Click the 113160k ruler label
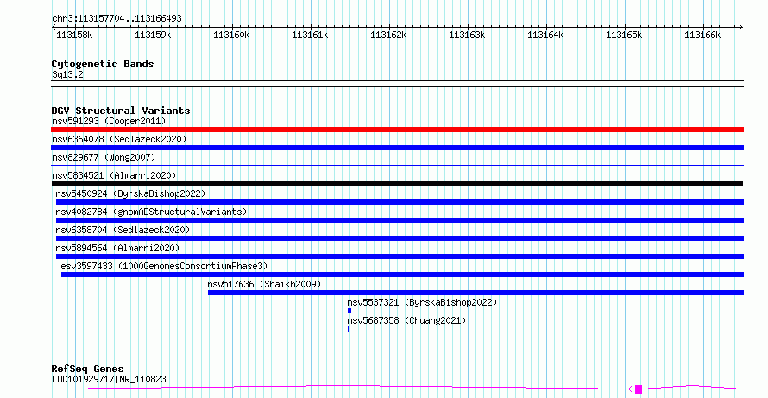The image size is (768, 398). [231, 35]
